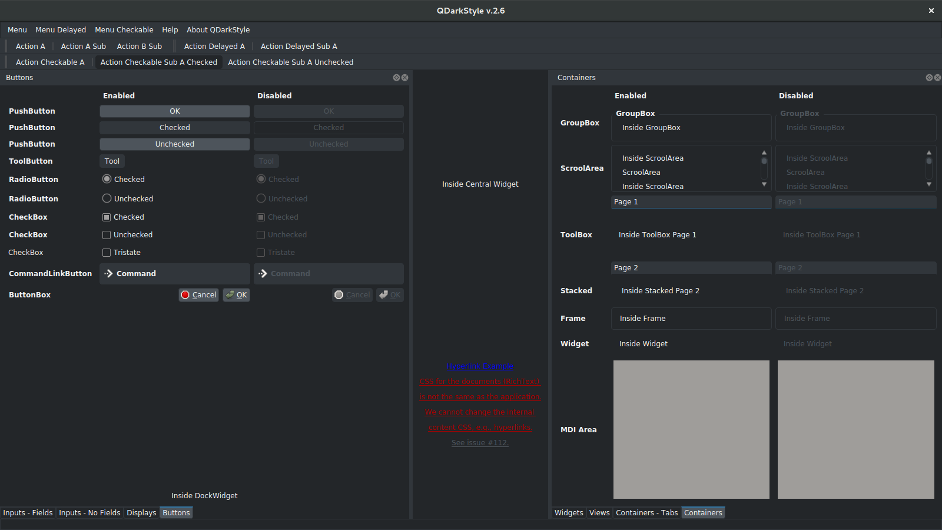Click enabled 'Inside ToolBox Page 1' text
The width and height of the screenshot is (942, 530).
658,235
